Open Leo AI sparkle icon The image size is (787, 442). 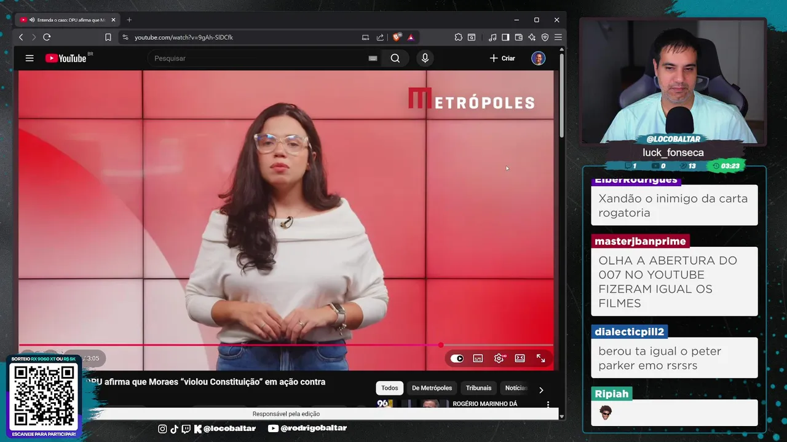point(532,37)
